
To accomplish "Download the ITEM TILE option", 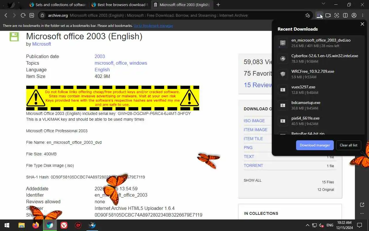I will [253, 139].
